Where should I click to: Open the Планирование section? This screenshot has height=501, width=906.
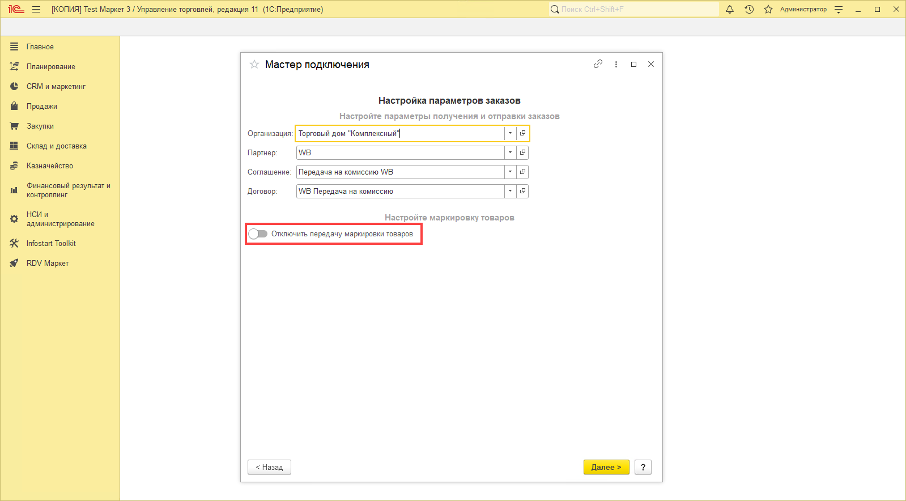(x=60, y=66)
